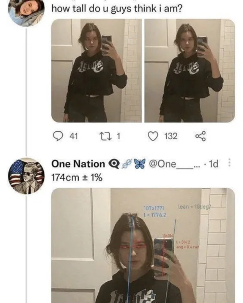Open the One Nation display name link
This screenshot has width=243, height=303.
(x=78, y=164)
